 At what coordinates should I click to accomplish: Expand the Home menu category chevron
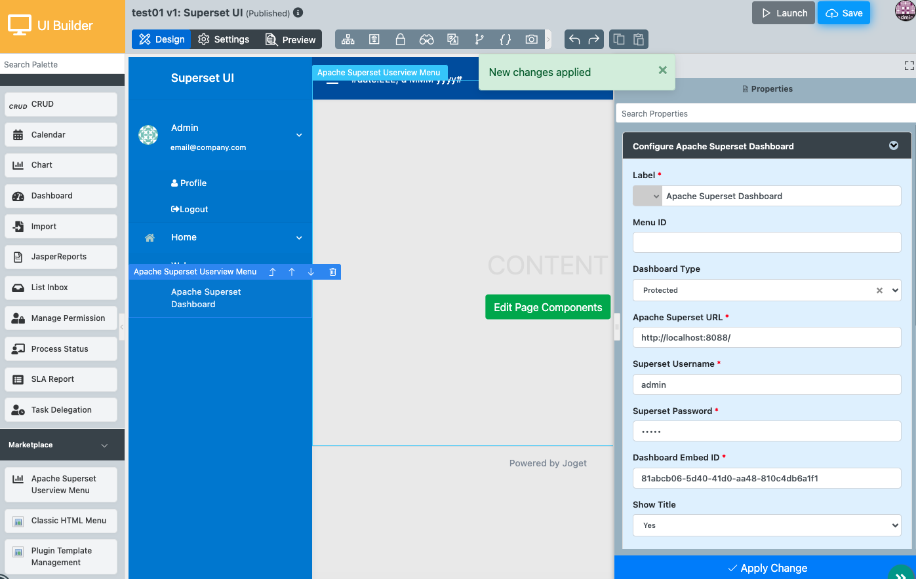(299, 238)
